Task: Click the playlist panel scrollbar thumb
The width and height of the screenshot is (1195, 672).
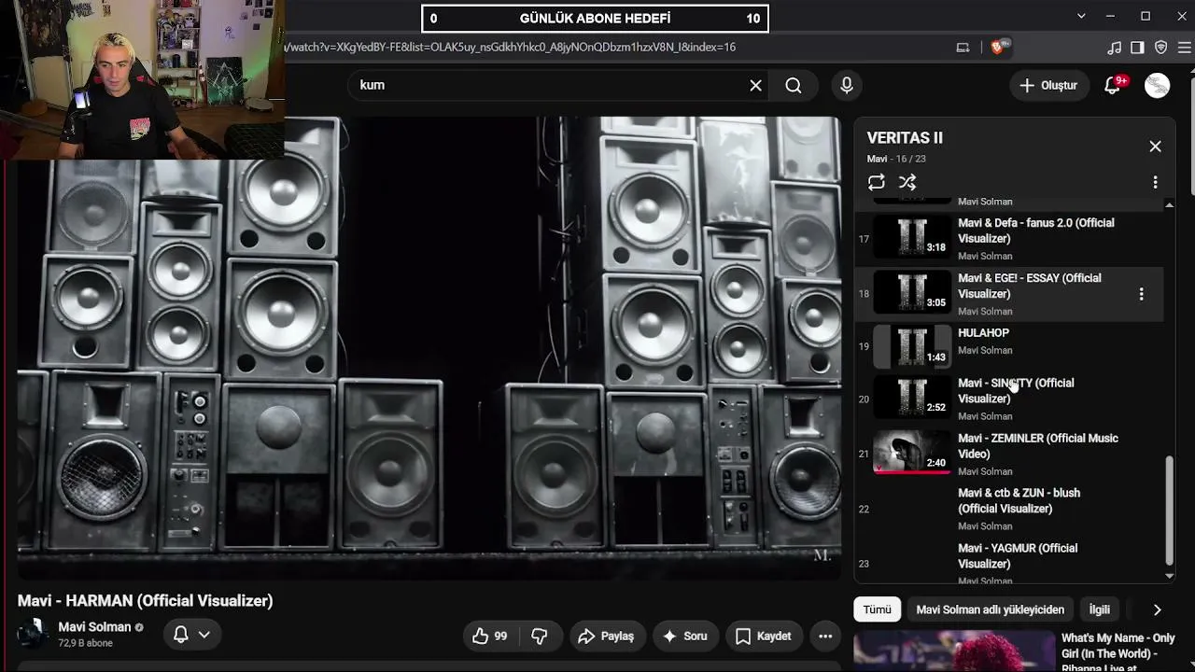Action: tap(1169, 511)
